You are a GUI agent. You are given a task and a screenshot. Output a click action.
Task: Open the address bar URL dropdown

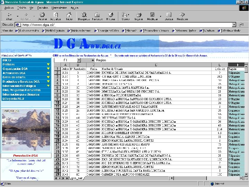[234, 25]
